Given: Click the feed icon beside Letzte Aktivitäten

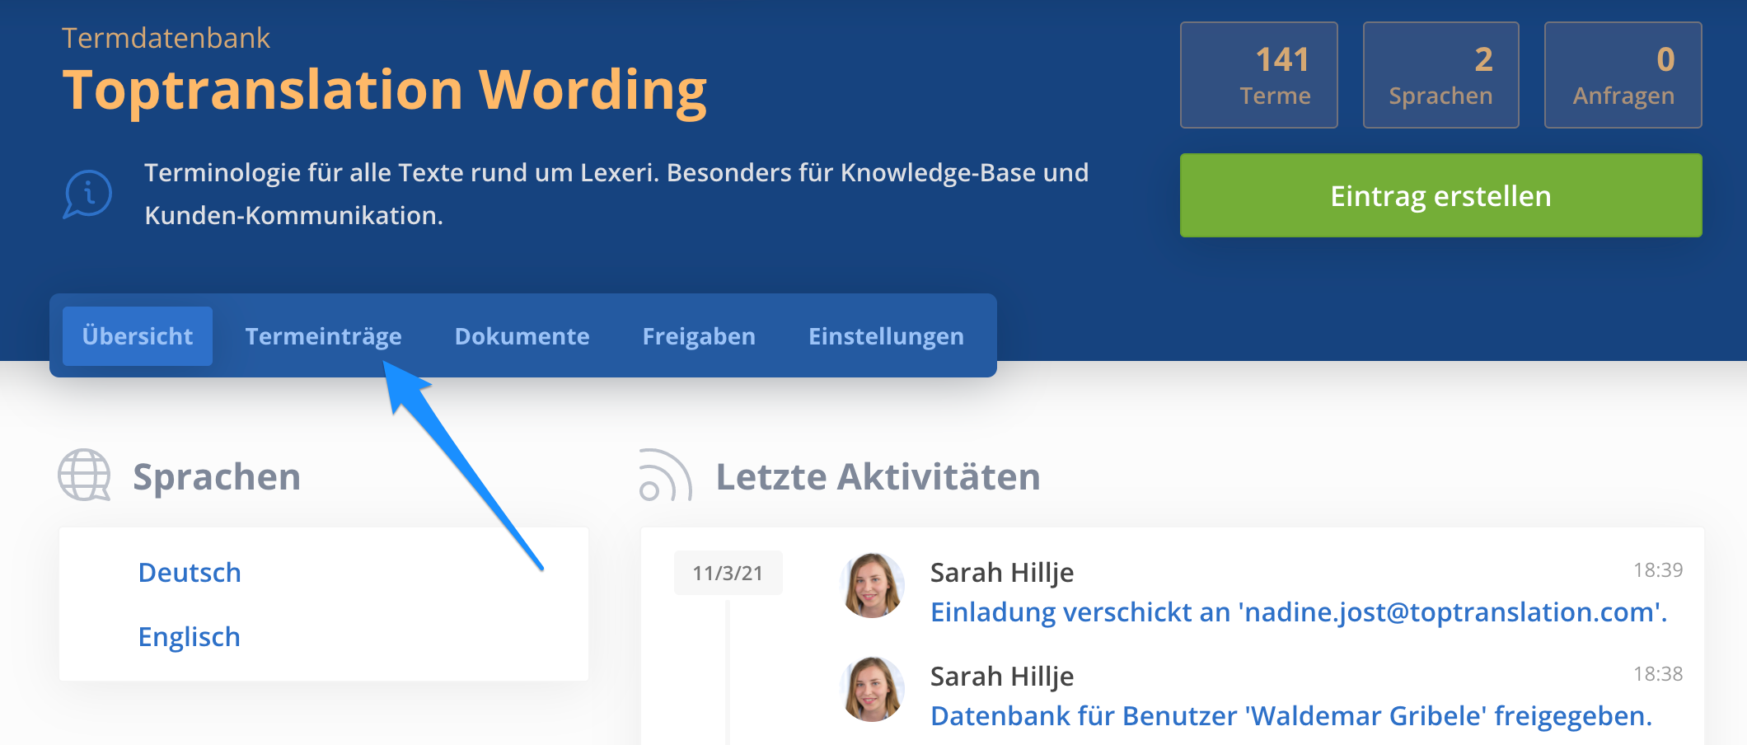Looking at the screenshot, I should click(x=666, y=476).
